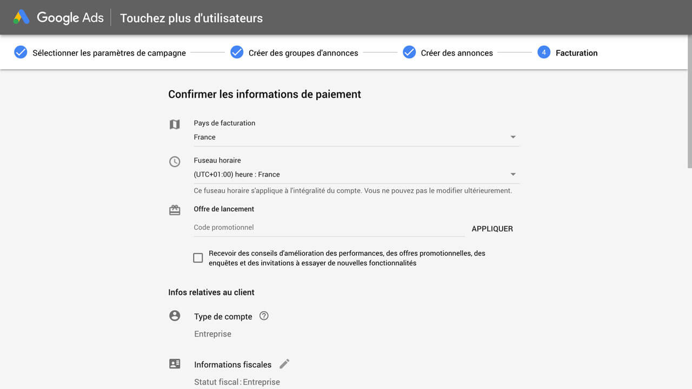
Task: Edit Informations fiscales with the pencil icon
Action: pyautogui.click(x=284, y=364)
